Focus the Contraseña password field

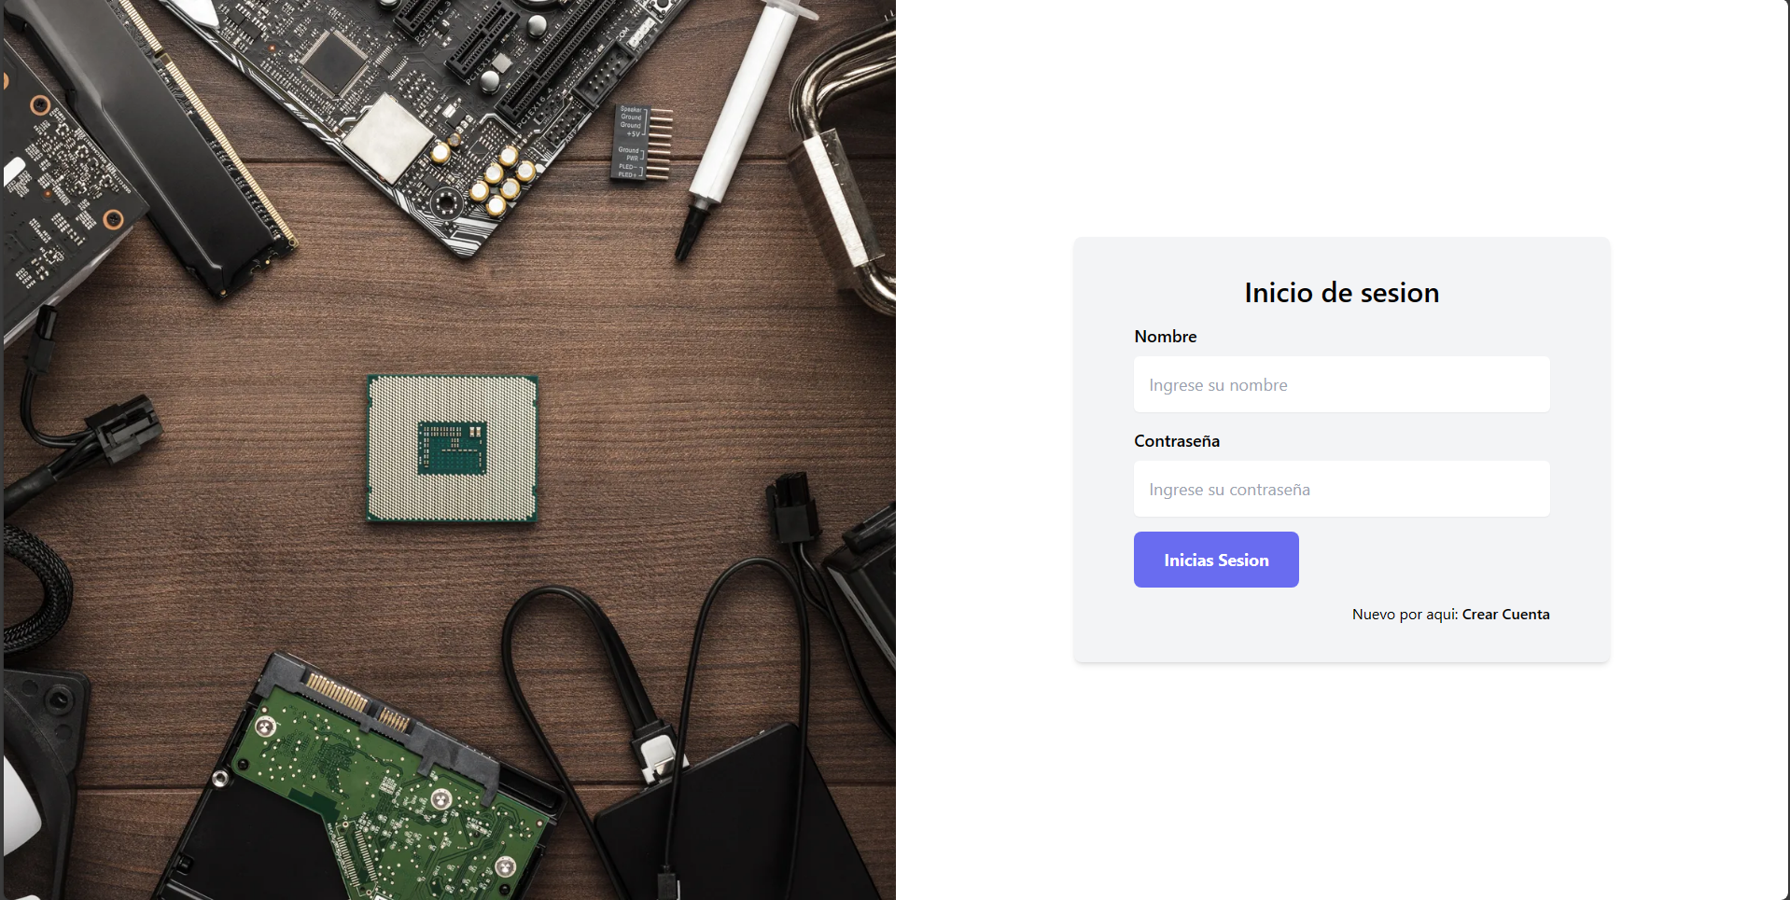(1341, 489)
